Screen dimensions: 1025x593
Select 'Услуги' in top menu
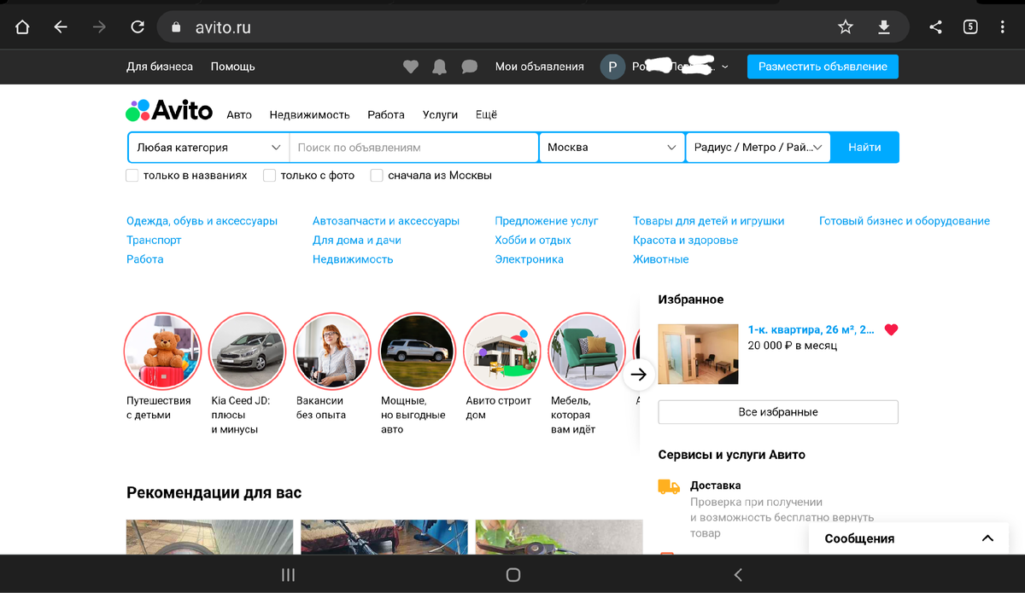pyautogui.click(x=440, y=114)
